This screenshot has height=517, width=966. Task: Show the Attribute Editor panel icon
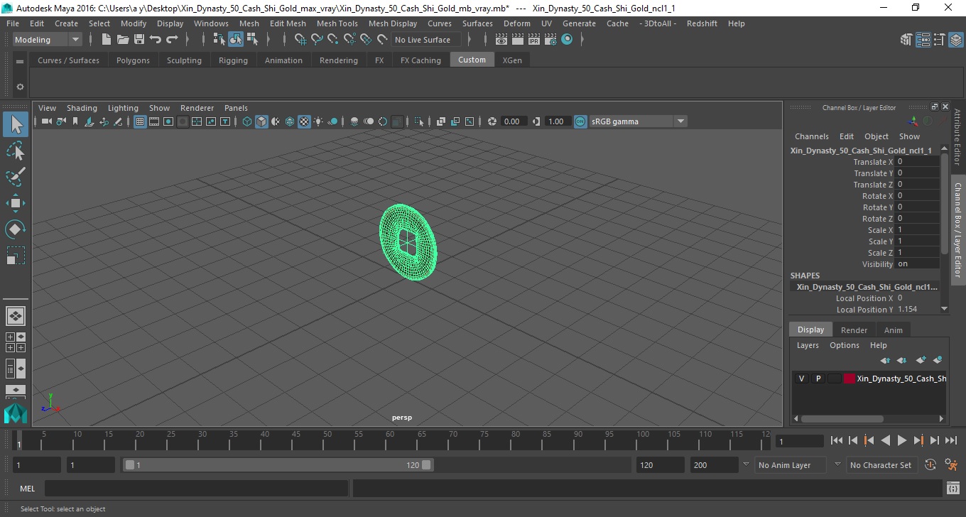point(923,40)
